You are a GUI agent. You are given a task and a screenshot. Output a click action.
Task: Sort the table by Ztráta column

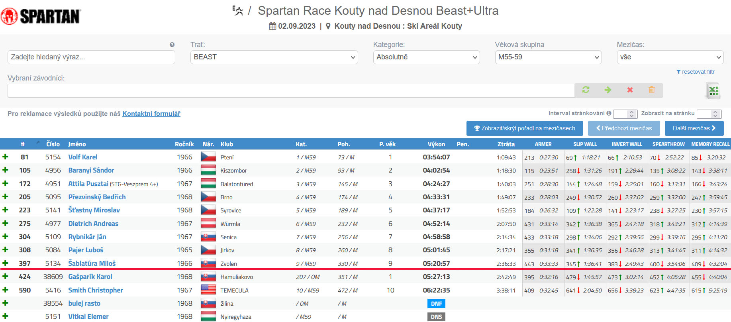tap(506, 144)
